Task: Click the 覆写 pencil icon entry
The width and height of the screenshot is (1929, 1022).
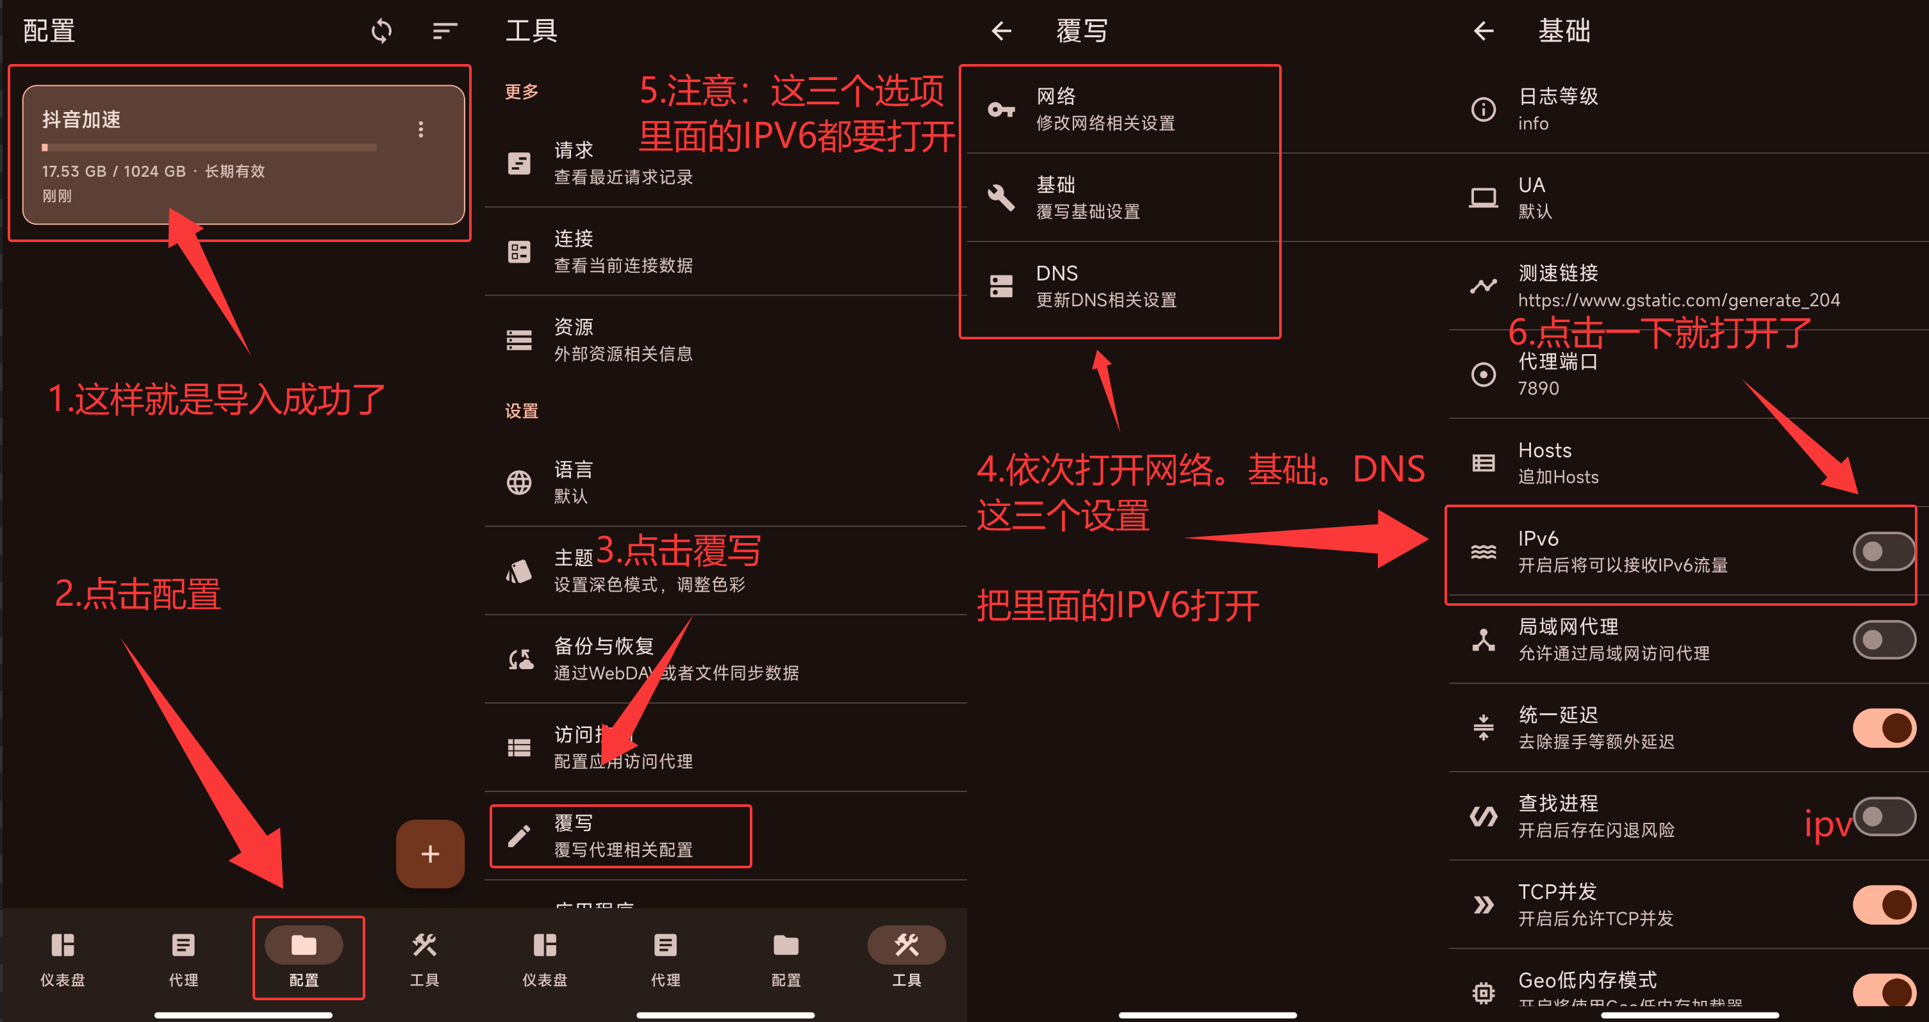Action: tap(519, 836)
